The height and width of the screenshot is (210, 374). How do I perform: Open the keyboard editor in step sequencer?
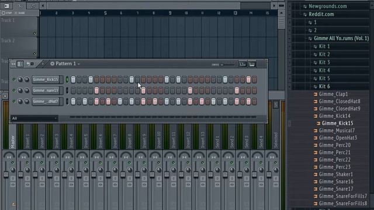pyautogui.click(x=252, y=64)
